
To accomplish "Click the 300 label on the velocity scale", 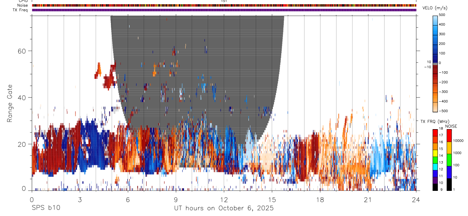I will click(442, 34).
